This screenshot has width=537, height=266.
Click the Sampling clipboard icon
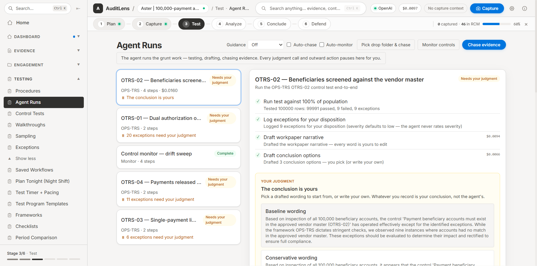pyautogui.click(x=10, y=136)
